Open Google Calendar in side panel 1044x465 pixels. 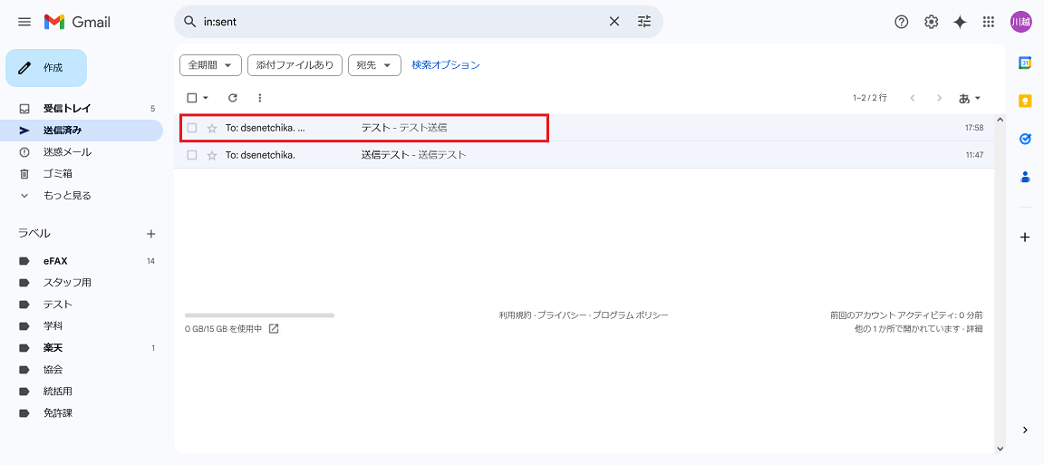pyautogui.click(x=1025, y=63)
